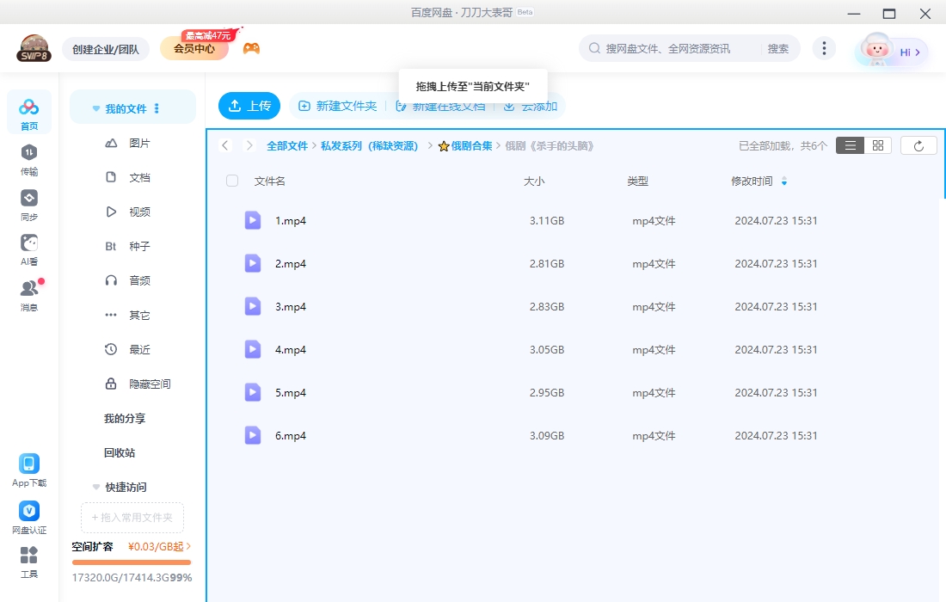The image size is (946, 602).
Task: Check 消息 notifications via sidebar icon
Action: (x=28, y=291)
